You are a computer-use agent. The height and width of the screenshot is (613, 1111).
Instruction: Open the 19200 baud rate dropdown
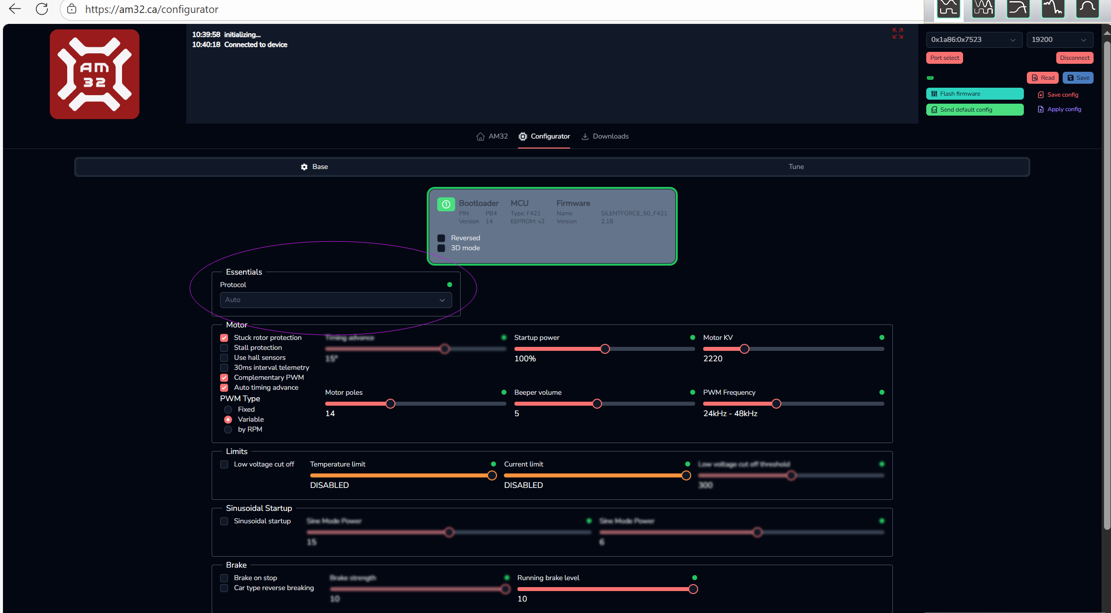[1059, 40]
